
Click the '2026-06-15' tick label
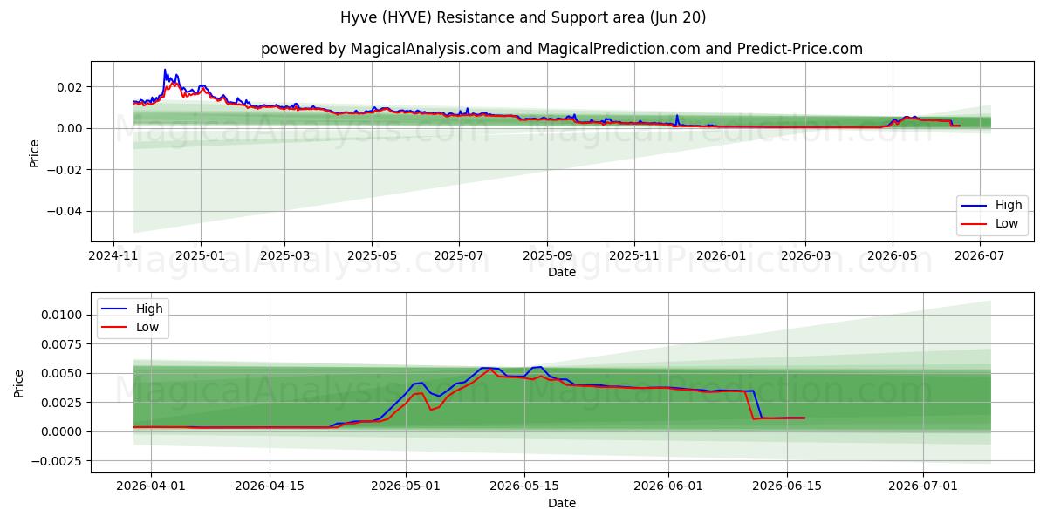(787, 487)
